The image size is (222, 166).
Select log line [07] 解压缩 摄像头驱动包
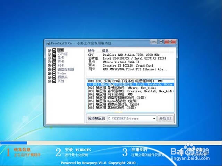(130, 104)
